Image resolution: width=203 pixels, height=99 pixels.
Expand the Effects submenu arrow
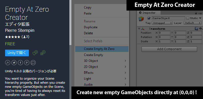pos(125,73)
